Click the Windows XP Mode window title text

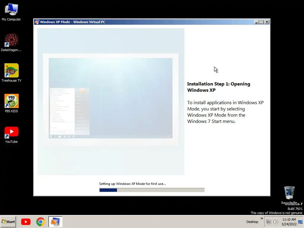click(73, 22)
